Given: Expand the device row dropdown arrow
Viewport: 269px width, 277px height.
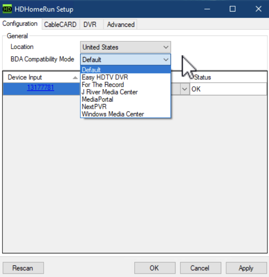Looking at the screenshot, I should [x=184, y=89].
